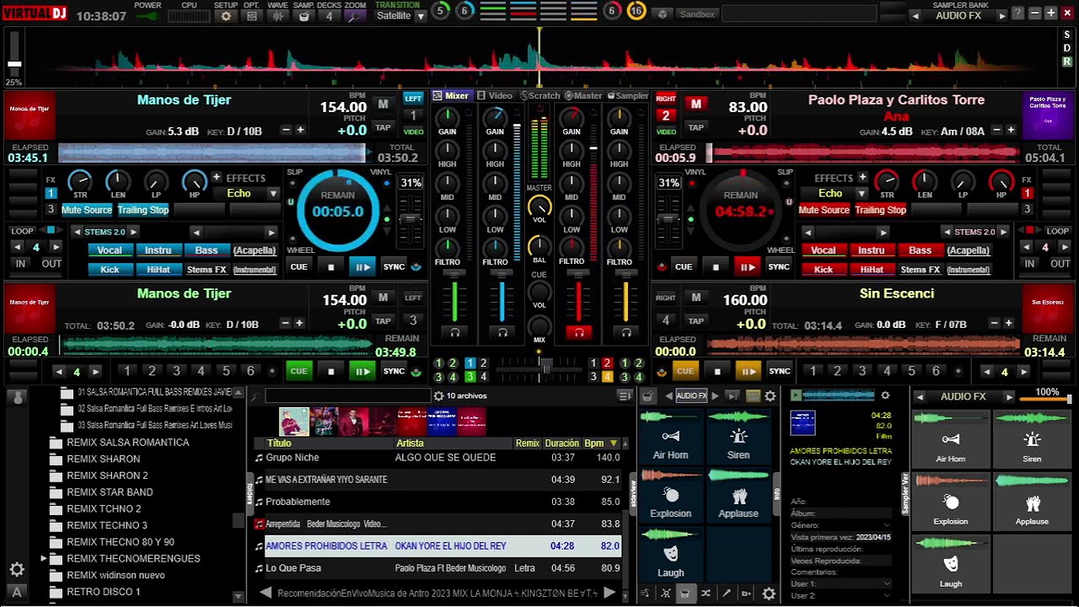Open the Setup gear in top bar
The image size is (1079, 607).
[226, 16]
